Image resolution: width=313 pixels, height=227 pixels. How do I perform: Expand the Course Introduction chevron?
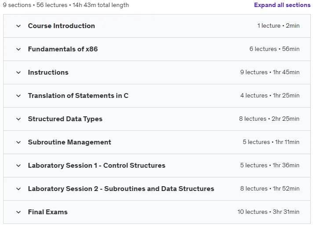pyautogui.click(x=18, y=26)
